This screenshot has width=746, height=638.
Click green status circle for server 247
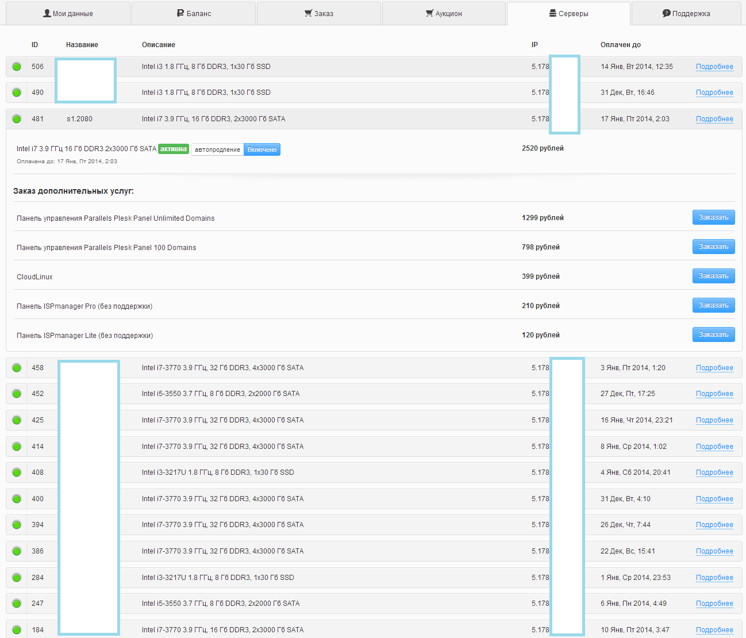(x=17, y=604)
